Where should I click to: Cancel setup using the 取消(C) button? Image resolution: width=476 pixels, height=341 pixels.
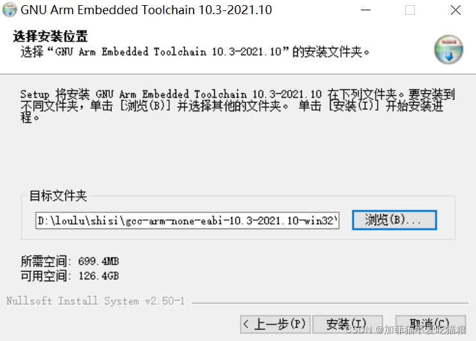430,324
